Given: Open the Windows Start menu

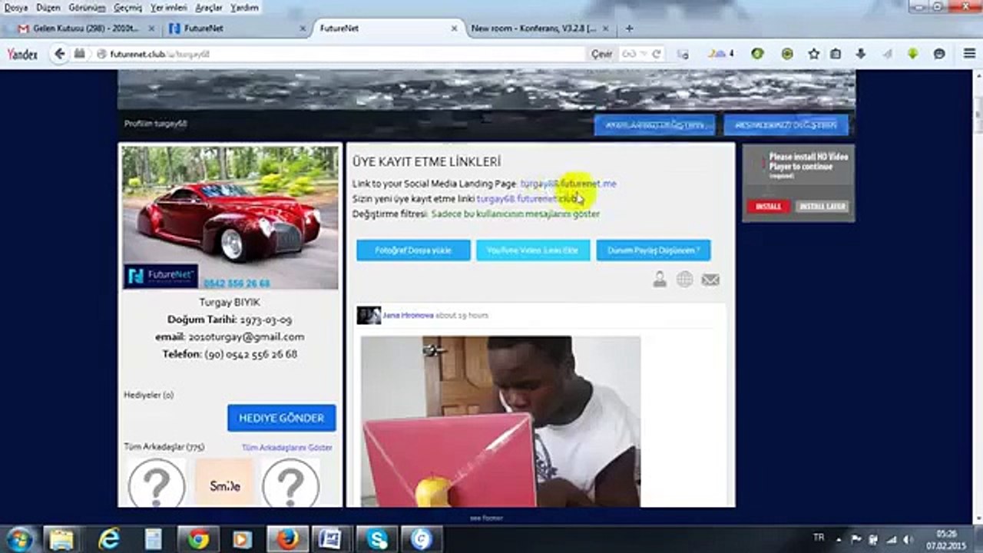Looking at the screenshot, I should pyautogui.click(x=18, y=538).
